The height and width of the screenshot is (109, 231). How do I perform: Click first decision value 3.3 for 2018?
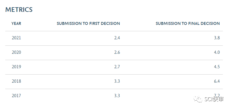pos(117,81)
